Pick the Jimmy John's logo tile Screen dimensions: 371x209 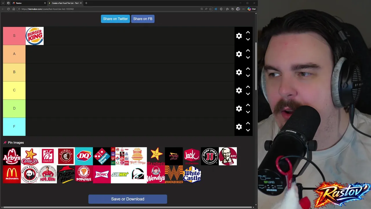click(x=210, y=156)
